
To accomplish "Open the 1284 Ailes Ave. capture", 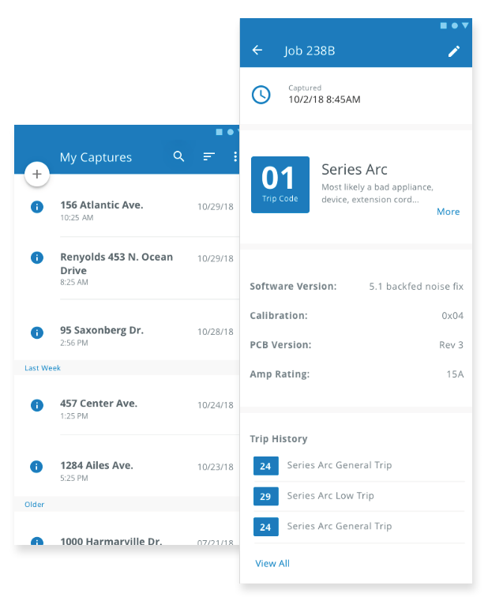I will (x=127, y=466).
